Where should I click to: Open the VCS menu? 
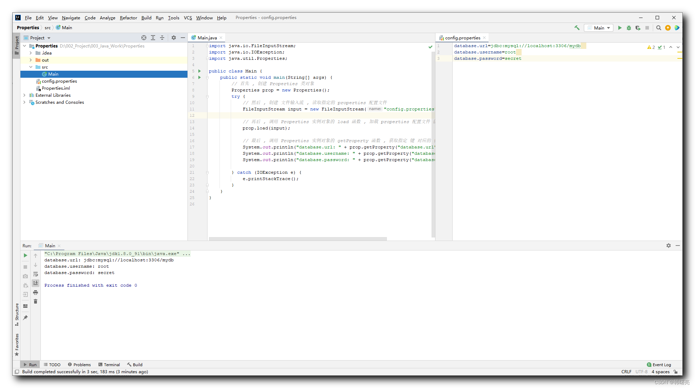(189, 17)
